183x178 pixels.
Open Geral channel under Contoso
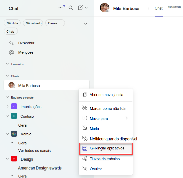click(23, 125)
